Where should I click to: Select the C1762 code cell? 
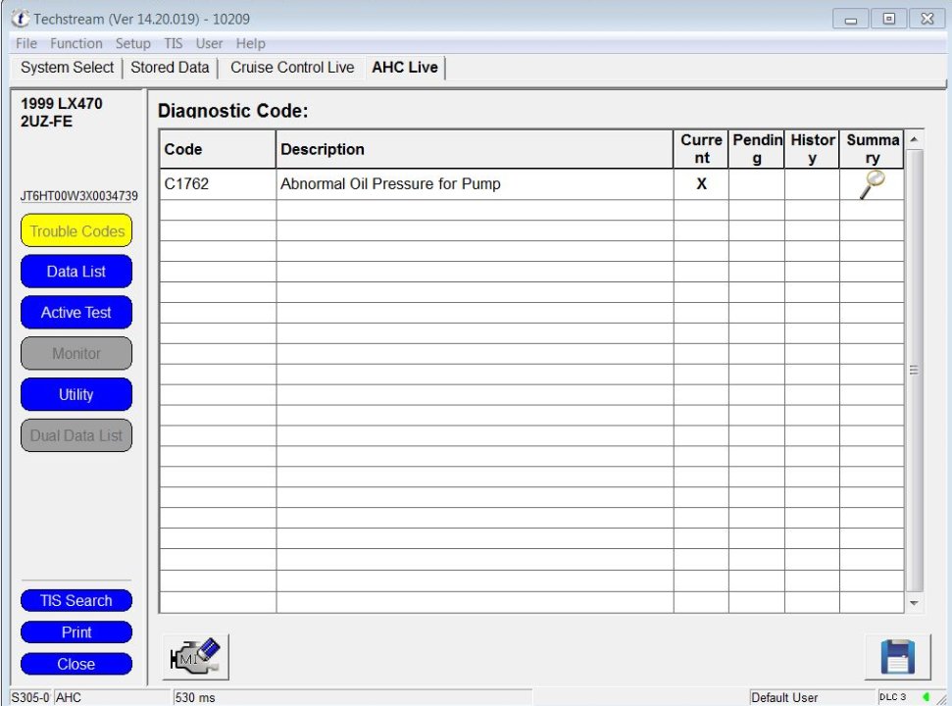(218, 184)
